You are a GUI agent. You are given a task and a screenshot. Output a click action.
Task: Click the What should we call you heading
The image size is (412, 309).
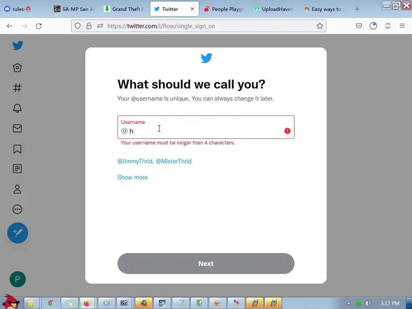pos(191,84)
